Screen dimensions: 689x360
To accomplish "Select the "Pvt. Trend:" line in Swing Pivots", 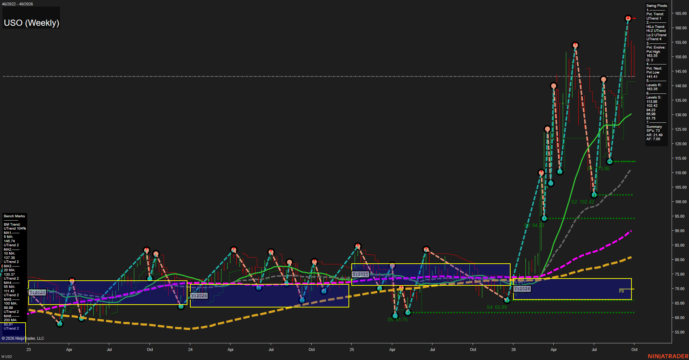I will (655, 14).
